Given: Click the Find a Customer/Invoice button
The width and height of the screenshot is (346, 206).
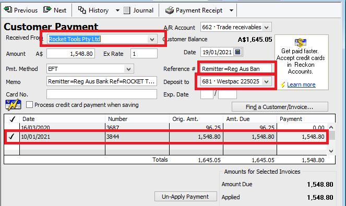Looking at the screenshot, I should [x=280, y=107].
